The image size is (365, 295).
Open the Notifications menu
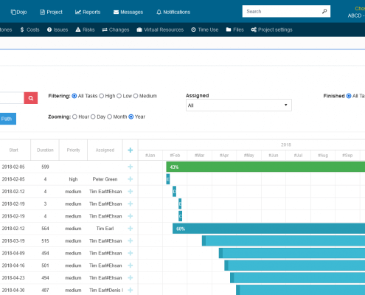pos(173,12)
